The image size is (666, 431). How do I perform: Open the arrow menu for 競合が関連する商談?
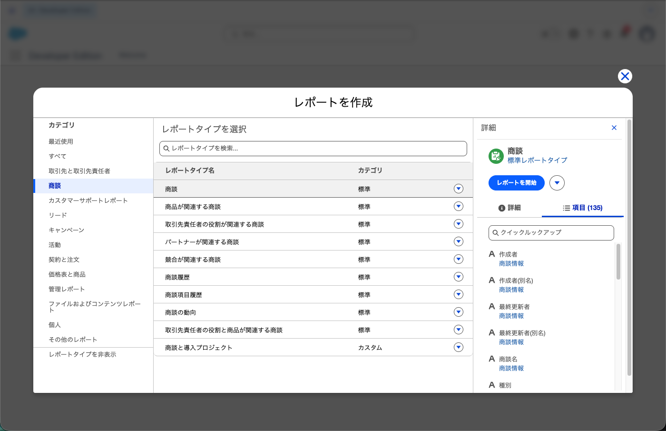(x=459, y=259)
